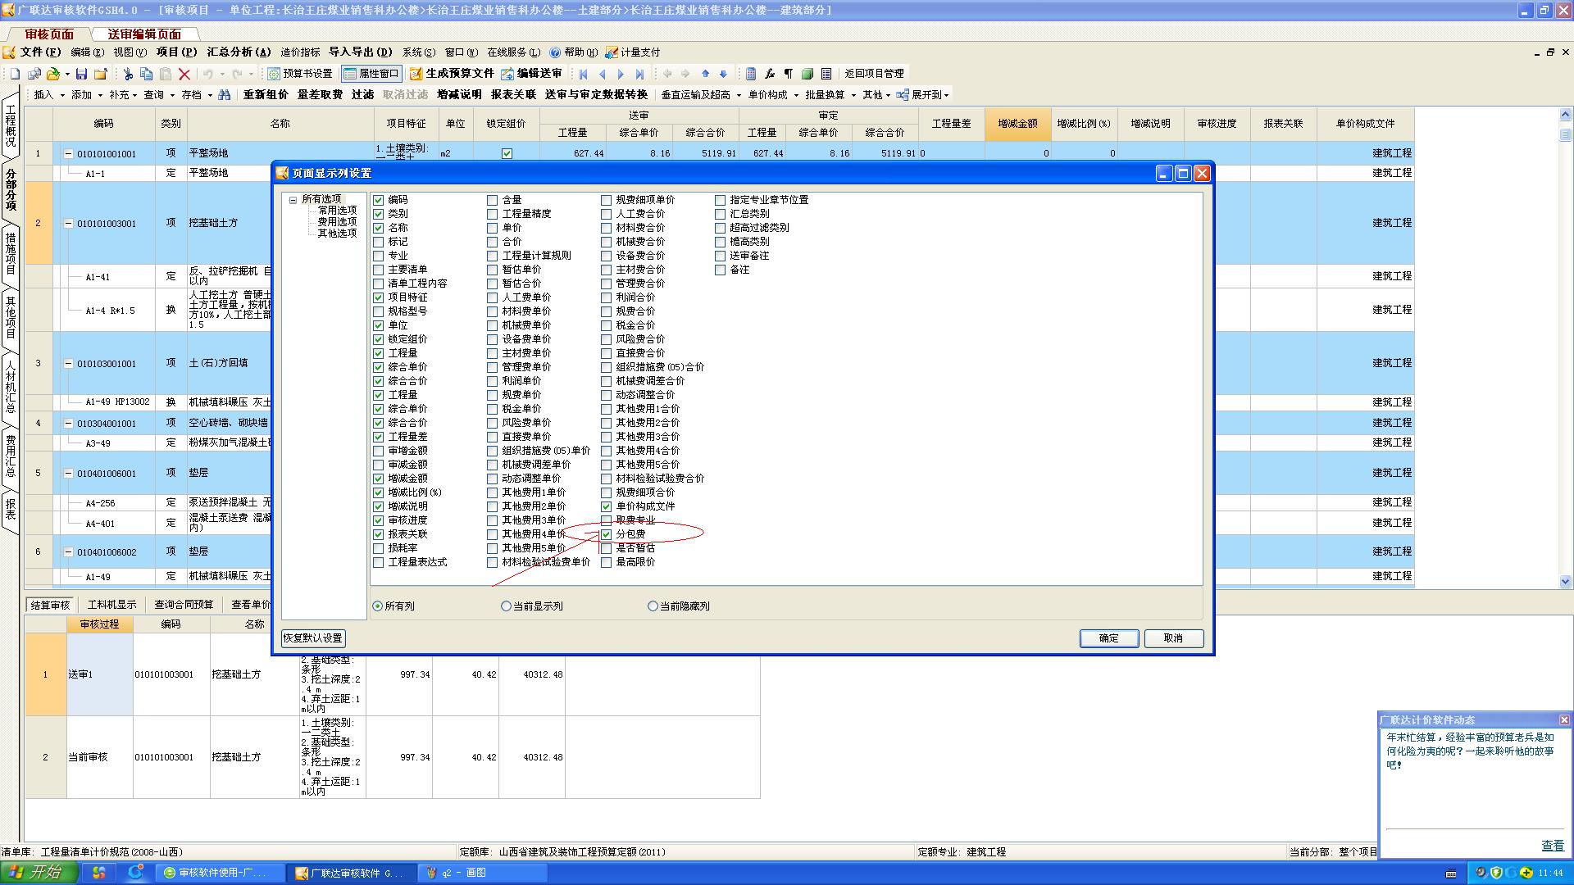Select 费用选项 in the options tree
The image size is (1574, 885).
point(338,222)
